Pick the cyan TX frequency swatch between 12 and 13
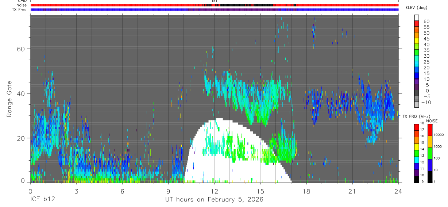Viewport: 448px width, 207px height. click(417, 160)
